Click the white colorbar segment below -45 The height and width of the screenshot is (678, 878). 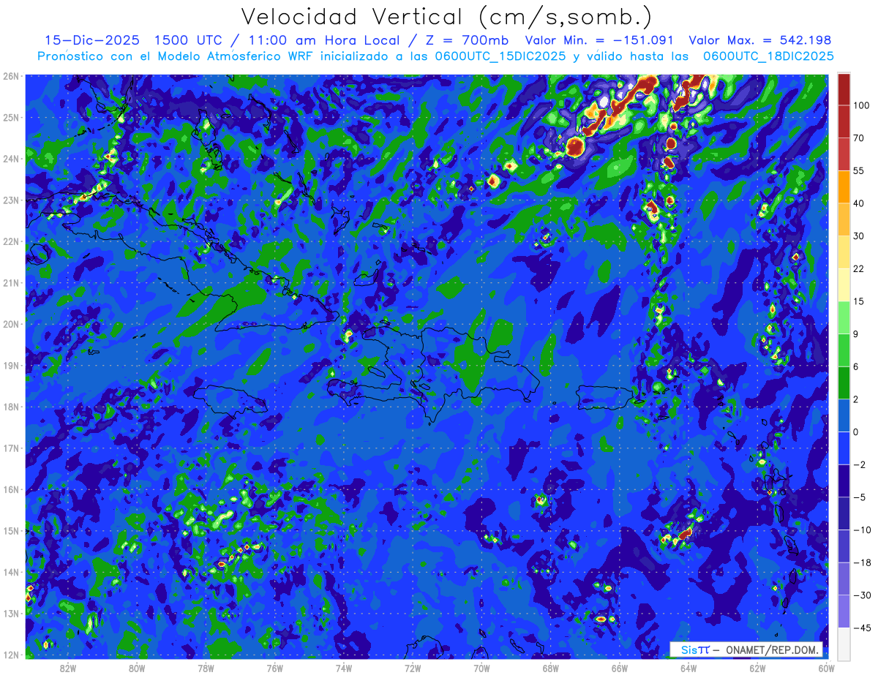point(844,643)
